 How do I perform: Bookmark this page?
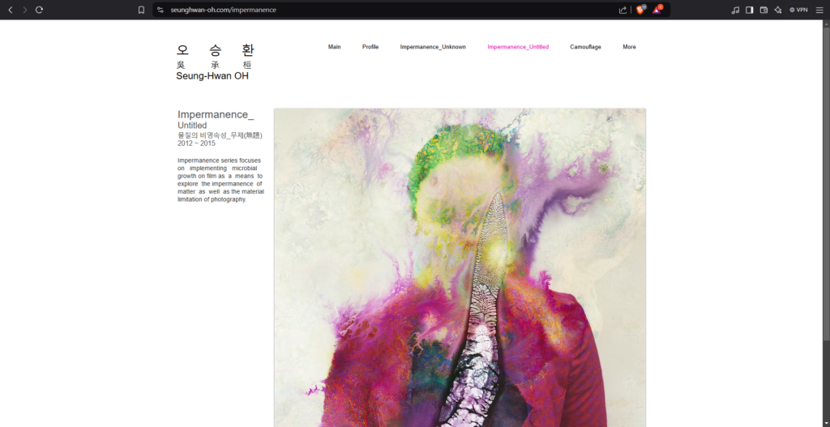click(141, 10)
